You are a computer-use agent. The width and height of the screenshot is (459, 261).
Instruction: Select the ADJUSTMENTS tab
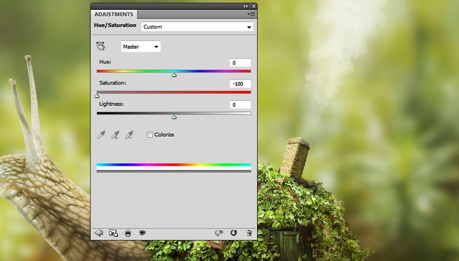click(114, 14)
